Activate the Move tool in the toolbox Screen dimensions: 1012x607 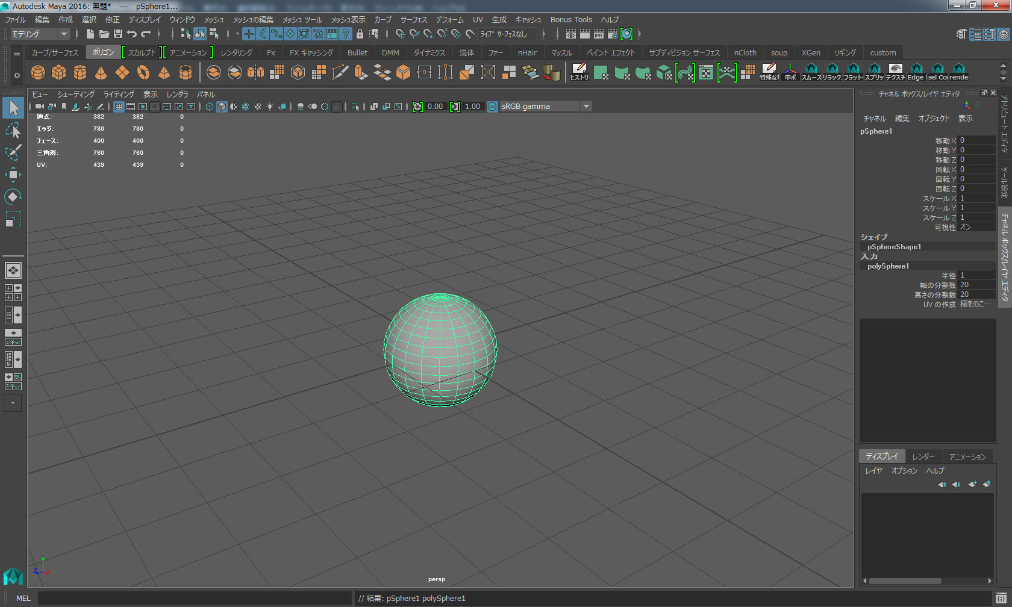click(13, 175)
